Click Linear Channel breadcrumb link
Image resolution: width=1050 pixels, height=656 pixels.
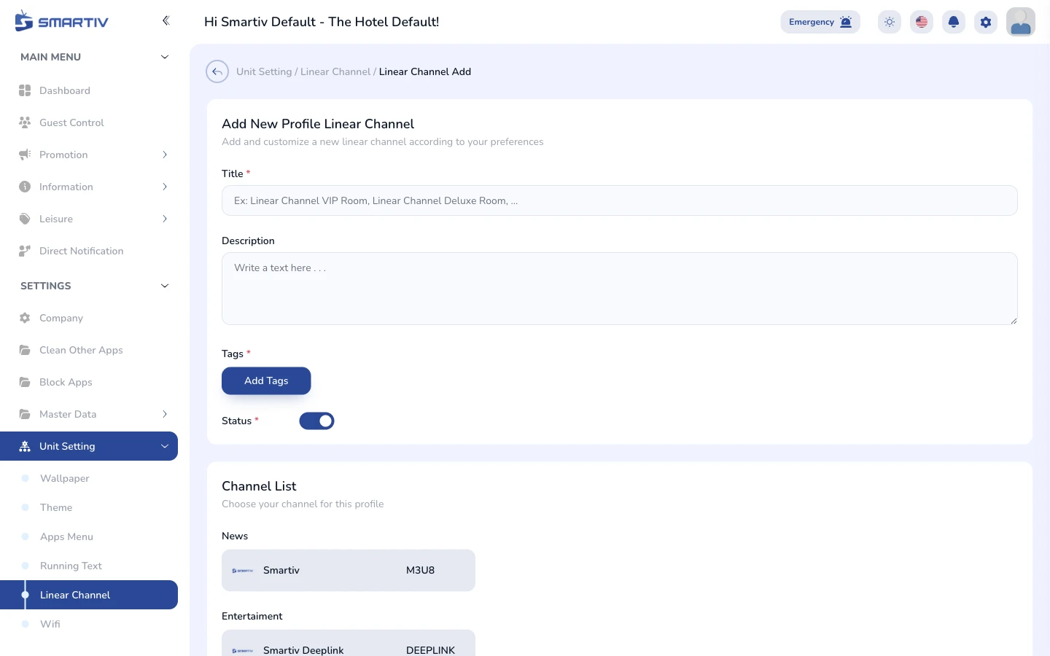point(335,71)
